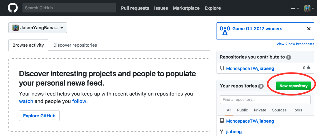Click View 2 new broadcasts link
Viewport: 317px width, 136px height.
295,44
